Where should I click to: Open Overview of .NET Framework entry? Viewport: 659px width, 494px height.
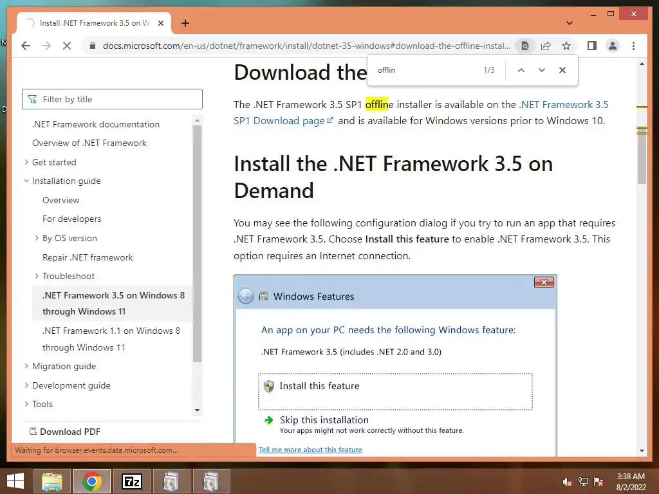pyautogui.click(x=89, y=143)
